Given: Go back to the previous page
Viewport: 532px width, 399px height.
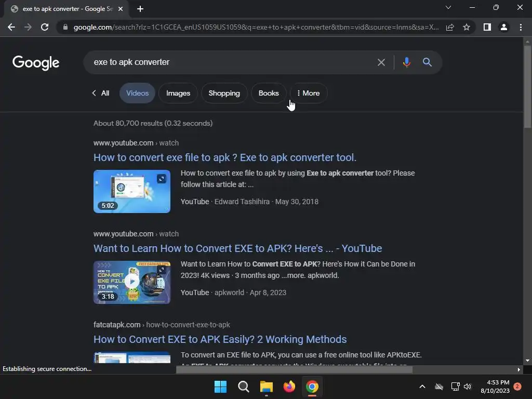Looking at the screenshot, I should click(11, 27).
